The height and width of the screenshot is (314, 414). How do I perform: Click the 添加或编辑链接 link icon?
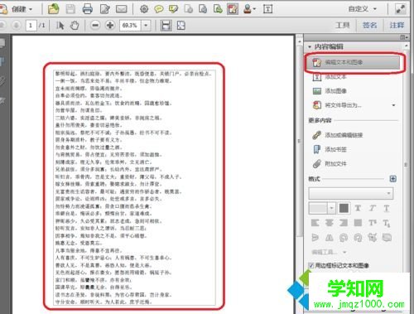[x=317, y=135]
